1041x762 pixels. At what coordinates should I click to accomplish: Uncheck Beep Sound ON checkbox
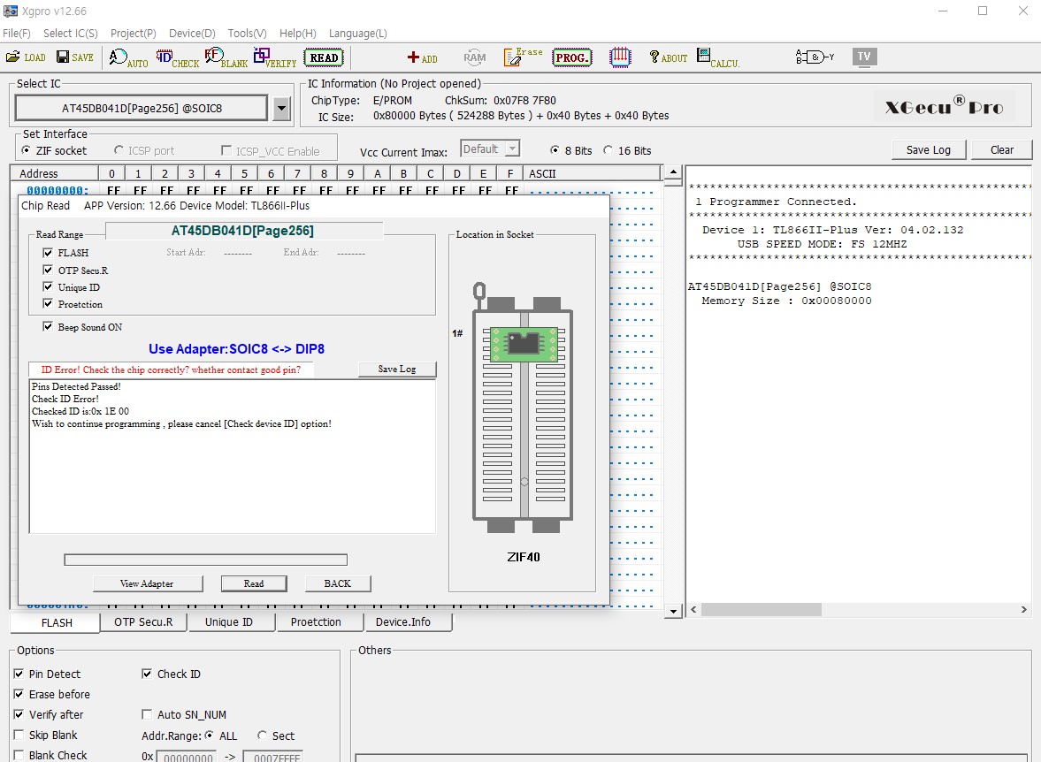(48, 327)
